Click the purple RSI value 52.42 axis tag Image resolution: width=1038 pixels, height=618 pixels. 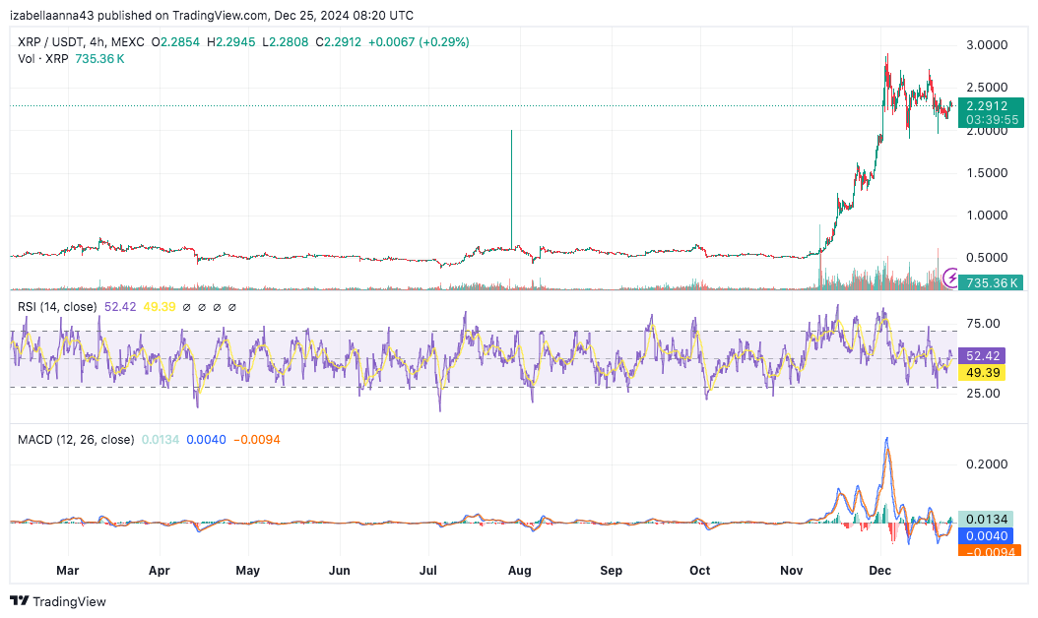pyautogui.click(x=985, y=356)
